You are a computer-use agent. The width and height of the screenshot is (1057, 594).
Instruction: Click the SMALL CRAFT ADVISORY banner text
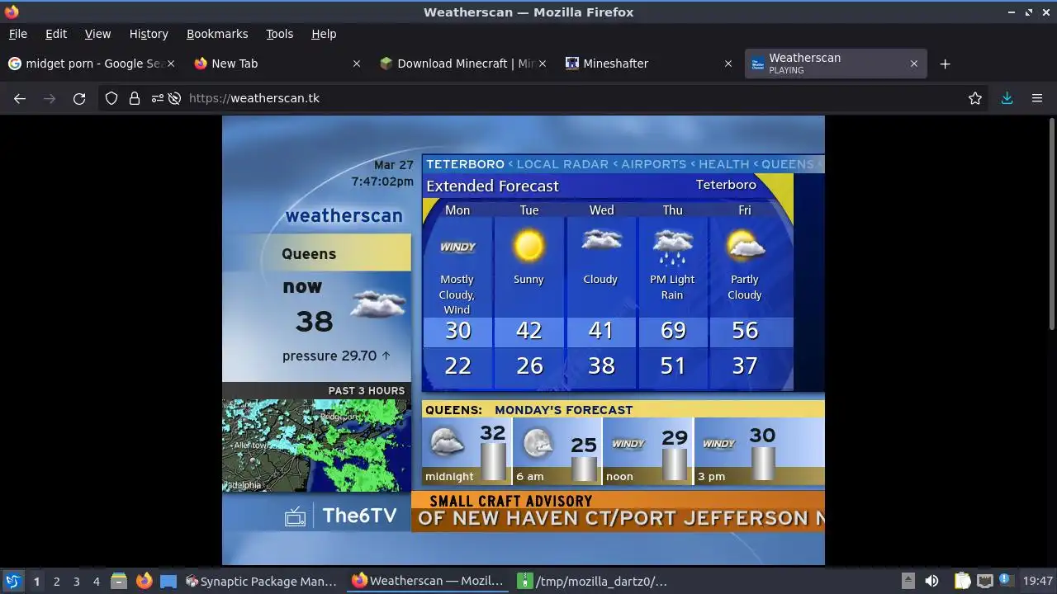(x=511, y=501)
